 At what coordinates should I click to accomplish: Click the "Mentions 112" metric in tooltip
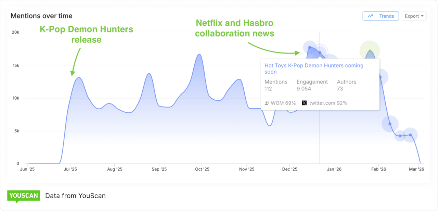coord(276,85)
